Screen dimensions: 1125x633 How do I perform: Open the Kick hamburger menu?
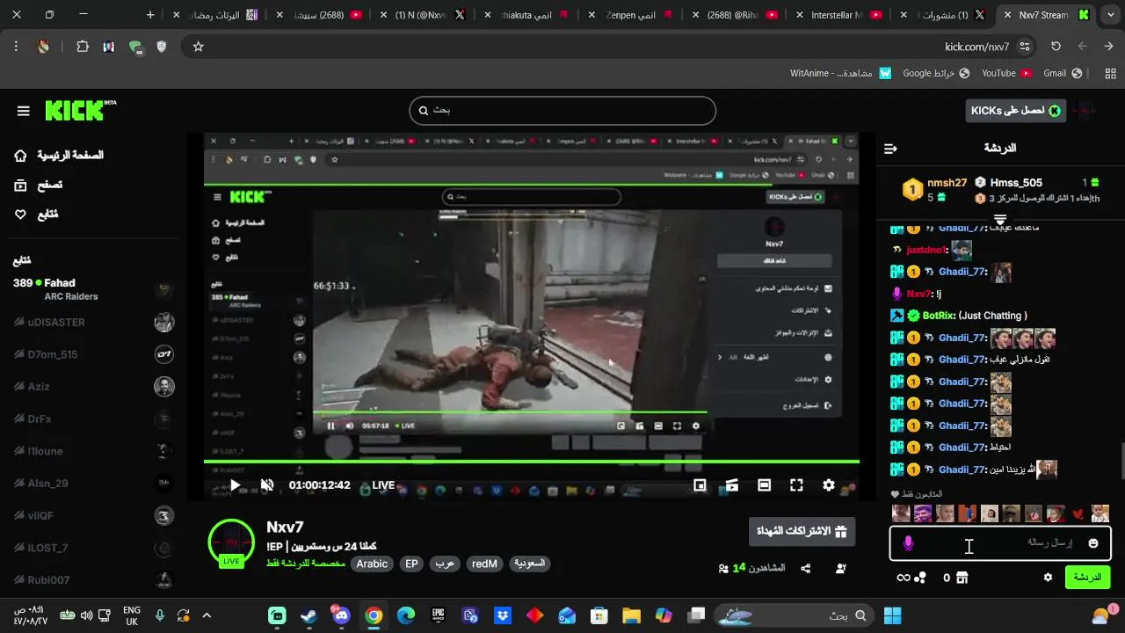coord(24,111)
